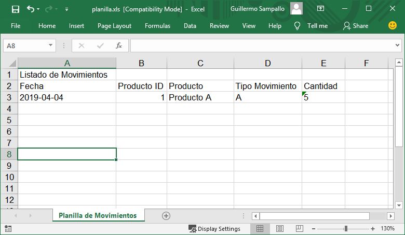The image size is (405, 235).
Task: Switch to Page Break Preview view
Action: click(300, 228)
